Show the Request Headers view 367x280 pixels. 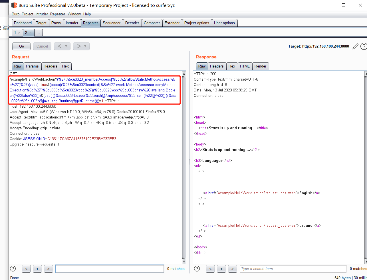(51, 66)
